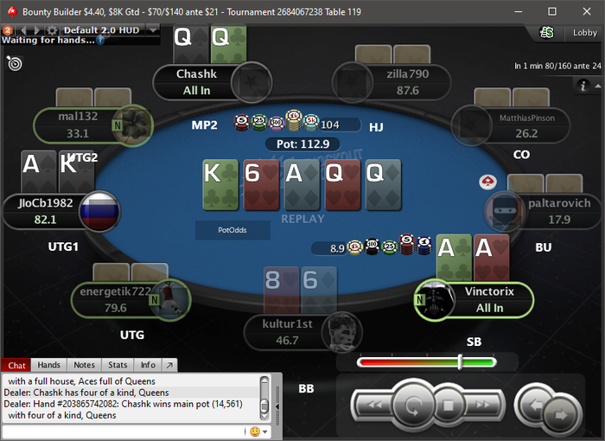This screenshot has width=605, height=441.
Task: Open the emoji smiley picker
Action: click(x=255, y=431)
